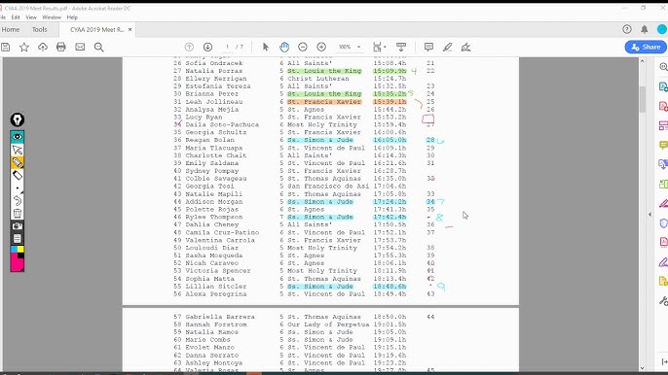Open the Sign document pen icon

[x=466, y=48]
